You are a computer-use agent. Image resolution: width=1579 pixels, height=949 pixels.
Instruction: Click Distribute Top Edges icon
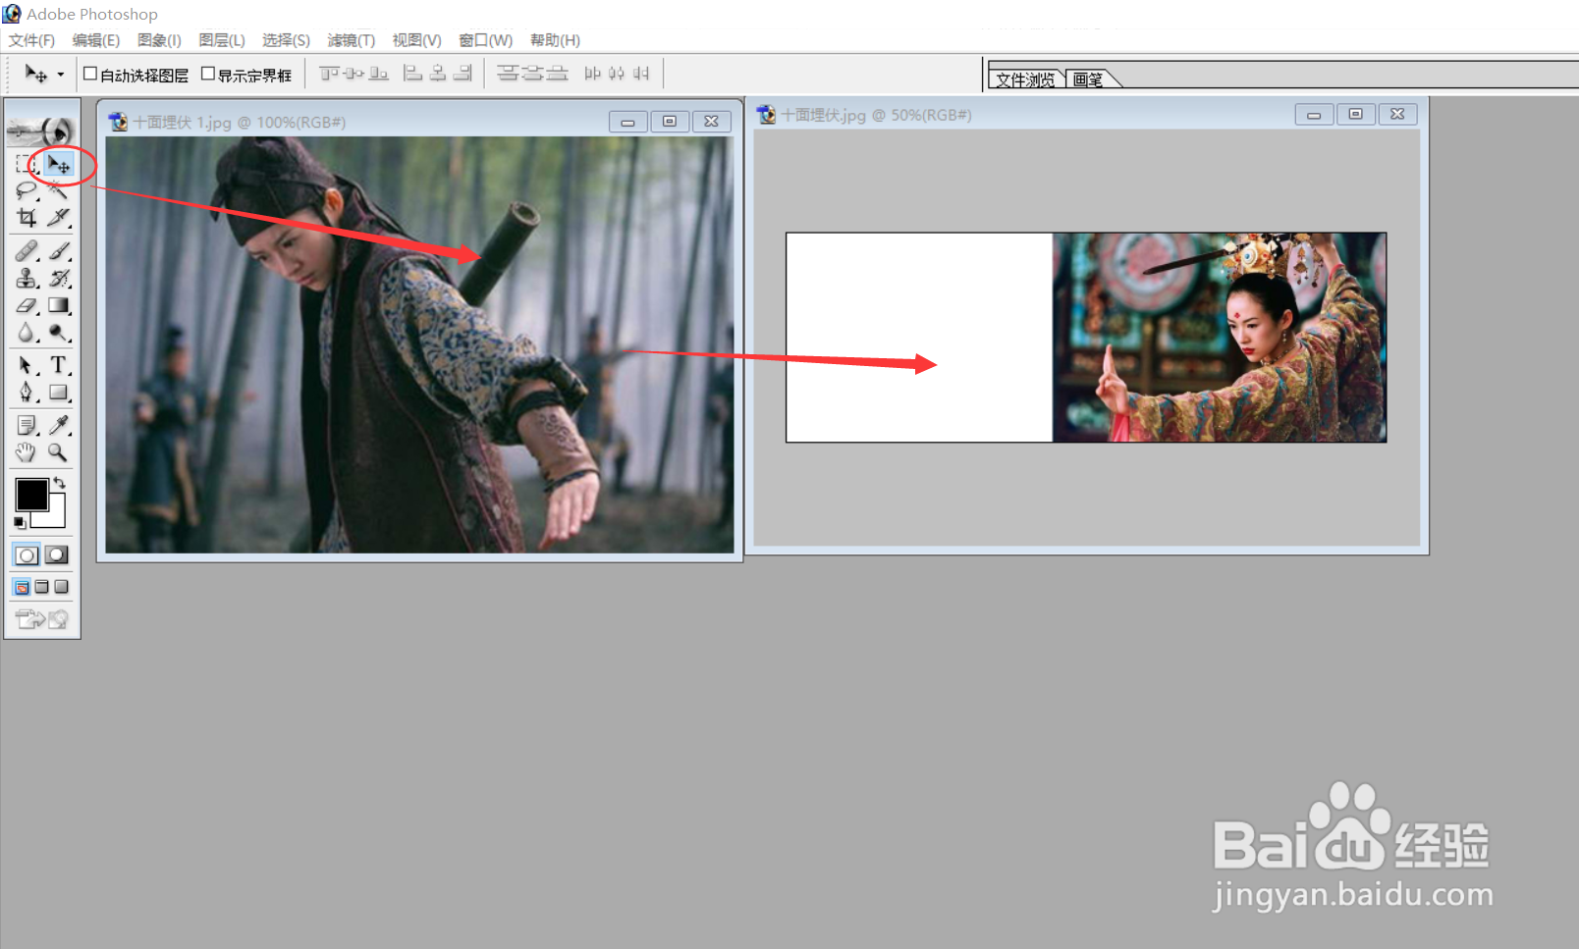[508, 74]
